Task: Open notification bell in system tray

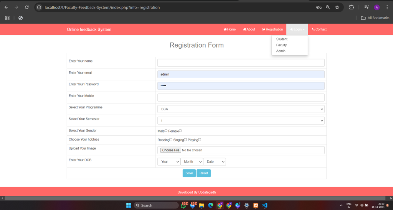Action: coord(388,205)
